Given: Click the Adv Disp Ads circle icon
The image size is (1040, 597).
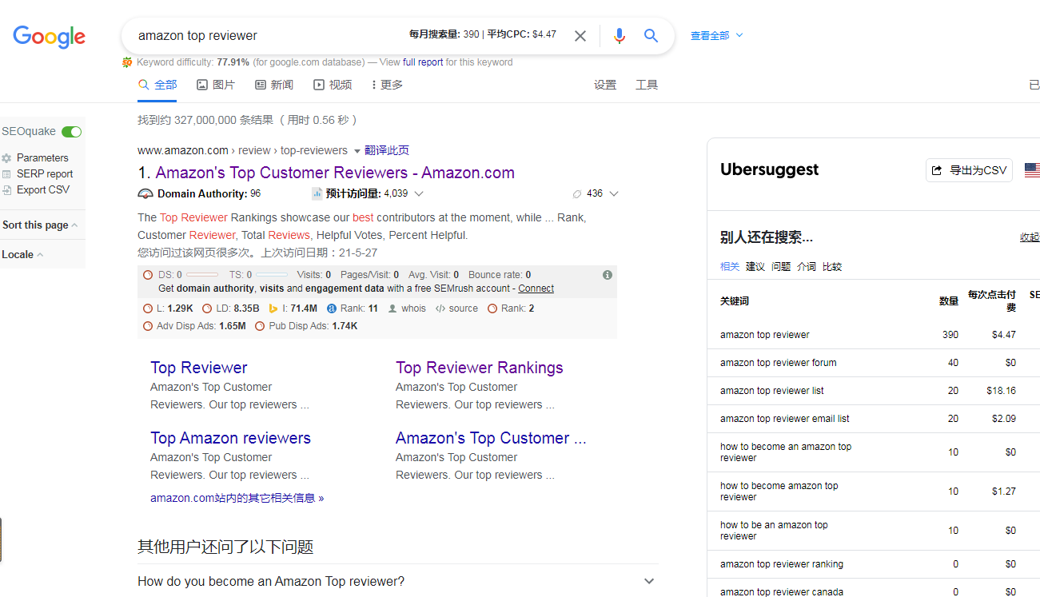Looking at the screenshot, I should point(148,326).
